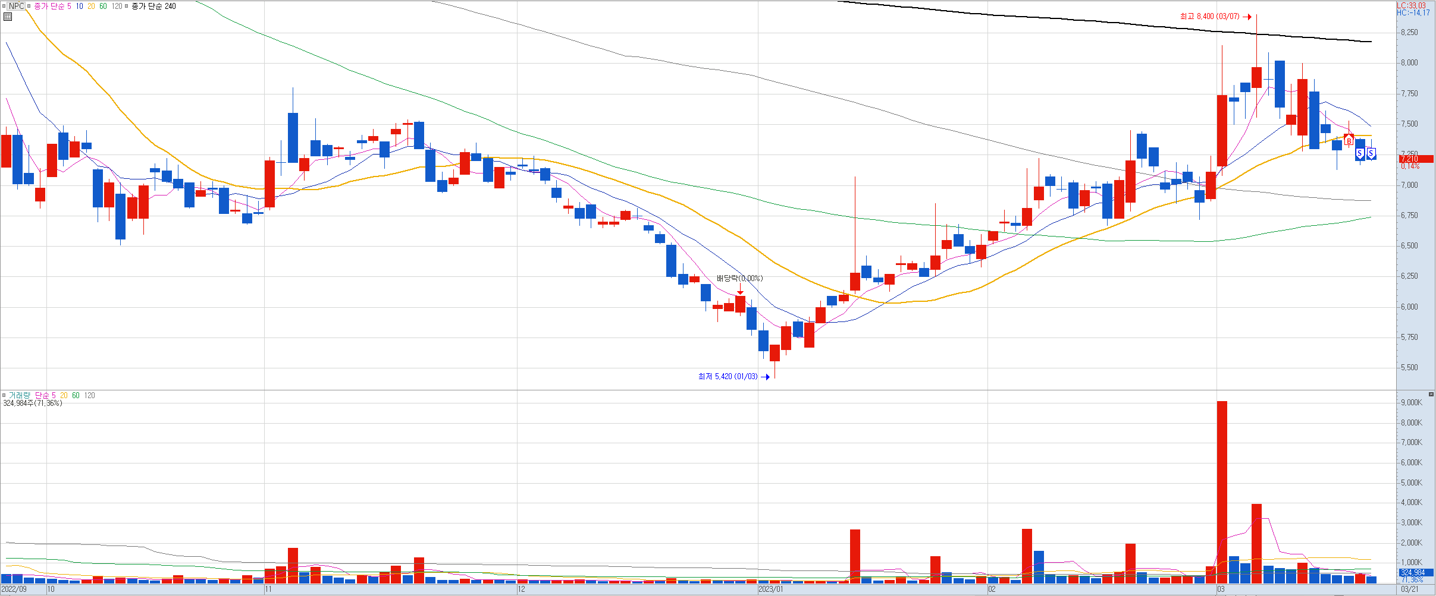Click the 5,000K volume axis label
The image size is (1436, 596).
point(1411,483)
